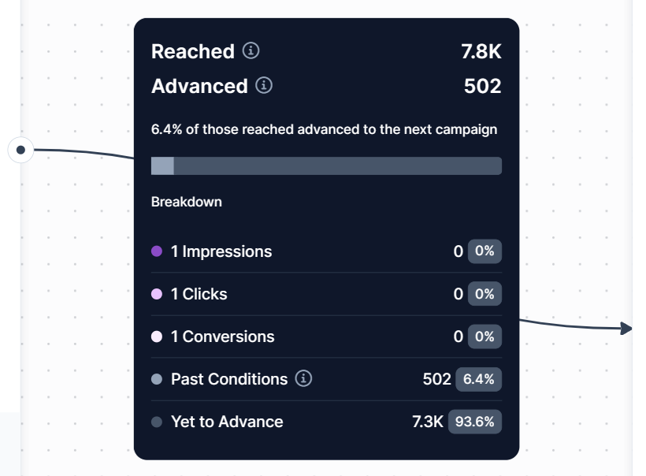Click the 6.4% Past Conditions badge
The width and height of the screenshot is (646, 476).
(478, 379)
